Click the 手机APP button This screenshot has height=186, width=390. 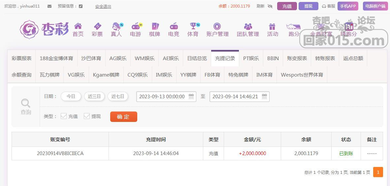tap(348, 6)
